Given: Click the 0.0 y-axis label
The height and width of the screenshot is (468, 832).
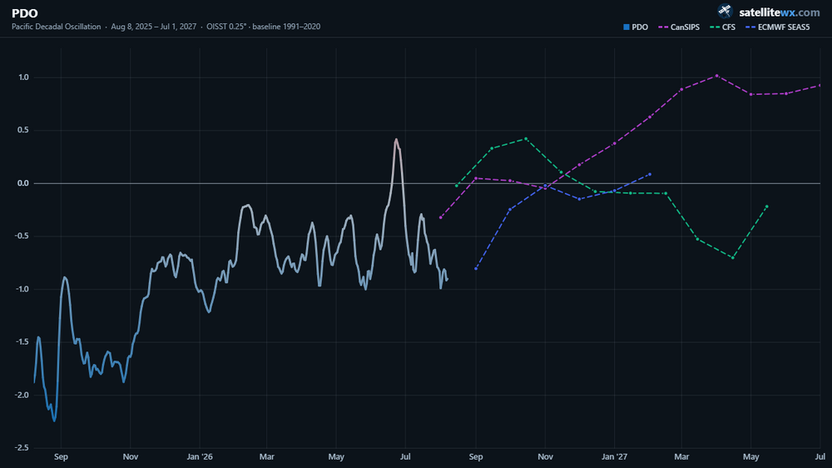Looking at the screenshot, I should tap(23, 183).
